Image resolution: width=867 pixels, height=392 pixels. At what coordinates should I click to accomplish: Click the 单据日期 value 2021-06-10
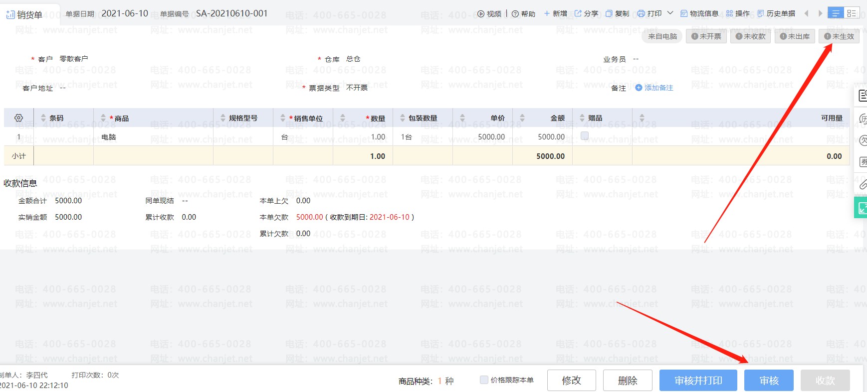(125, 13)
